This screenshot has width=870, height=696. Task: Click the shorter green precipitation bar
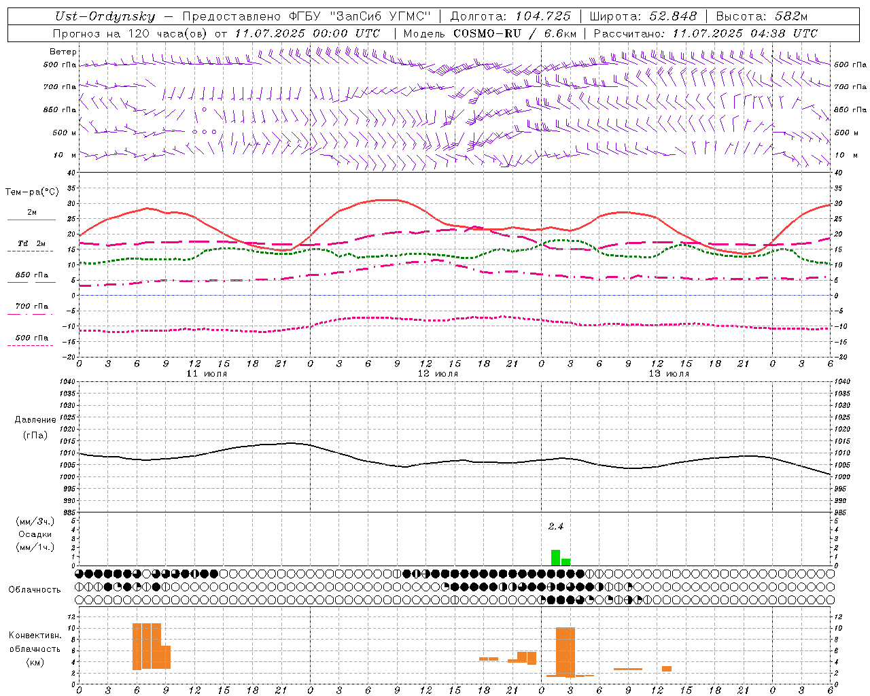point(565,562)
